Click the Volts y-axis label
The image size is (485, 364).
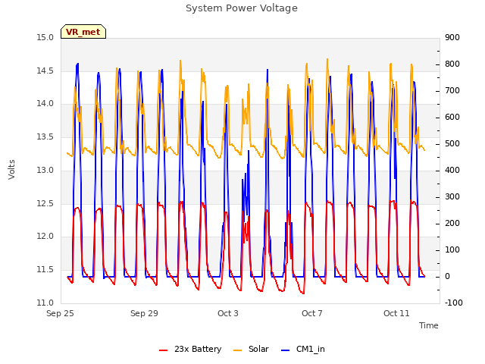pos(12,169)
